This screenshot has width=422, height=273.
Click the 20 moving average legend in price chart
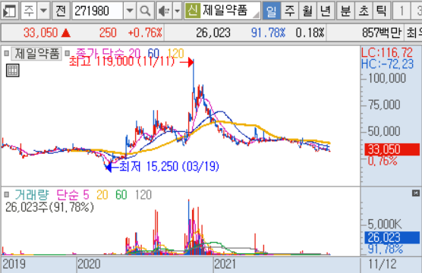(x=134, y=53)
